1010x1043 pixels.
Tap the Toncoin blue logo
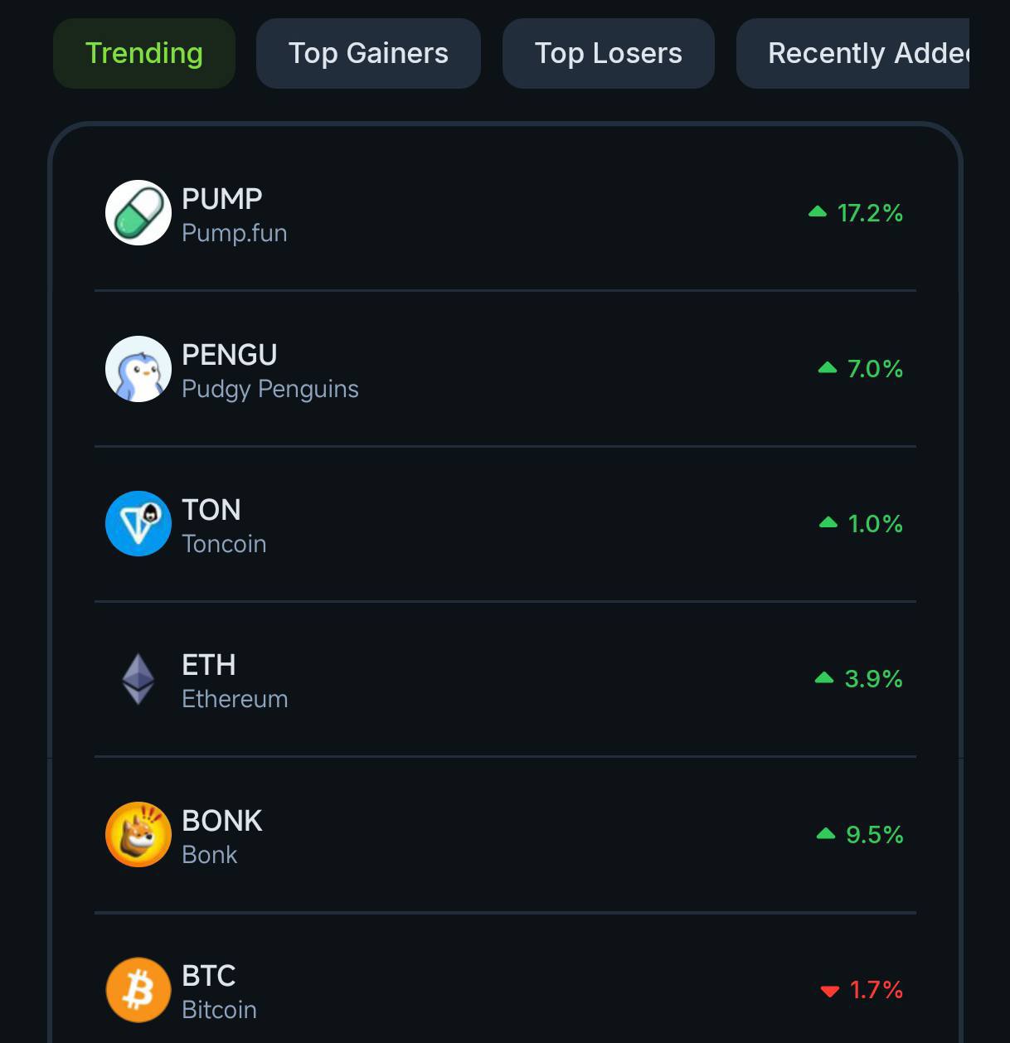coord(138,524)
